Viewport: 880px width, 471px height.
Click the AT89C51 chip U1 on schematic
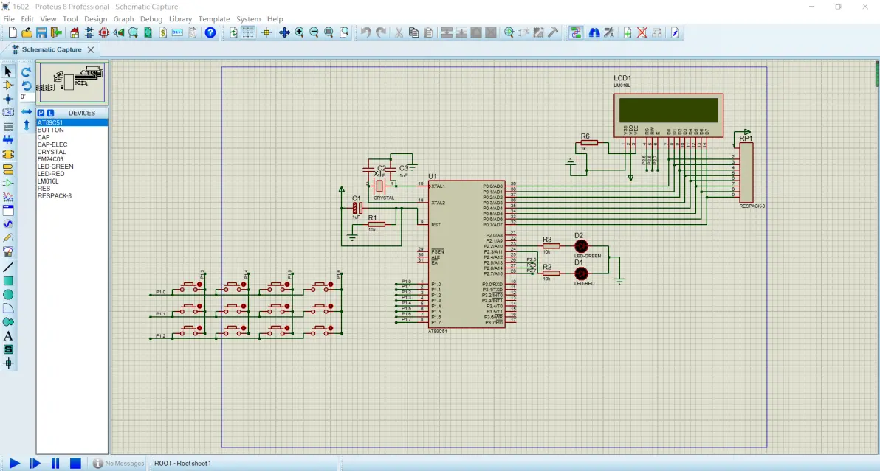click(x=467, y=254)
